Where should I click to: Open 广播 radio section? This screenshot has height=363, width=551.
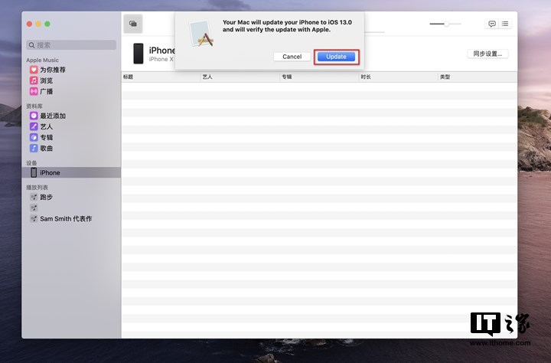point(47,91)
